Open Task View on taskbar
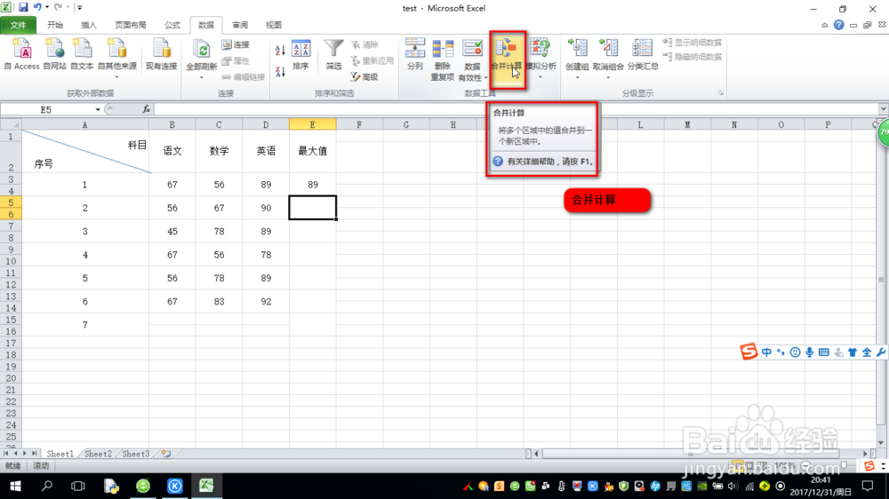The height and width of the screenshot is (499, 889). [77, 486]
